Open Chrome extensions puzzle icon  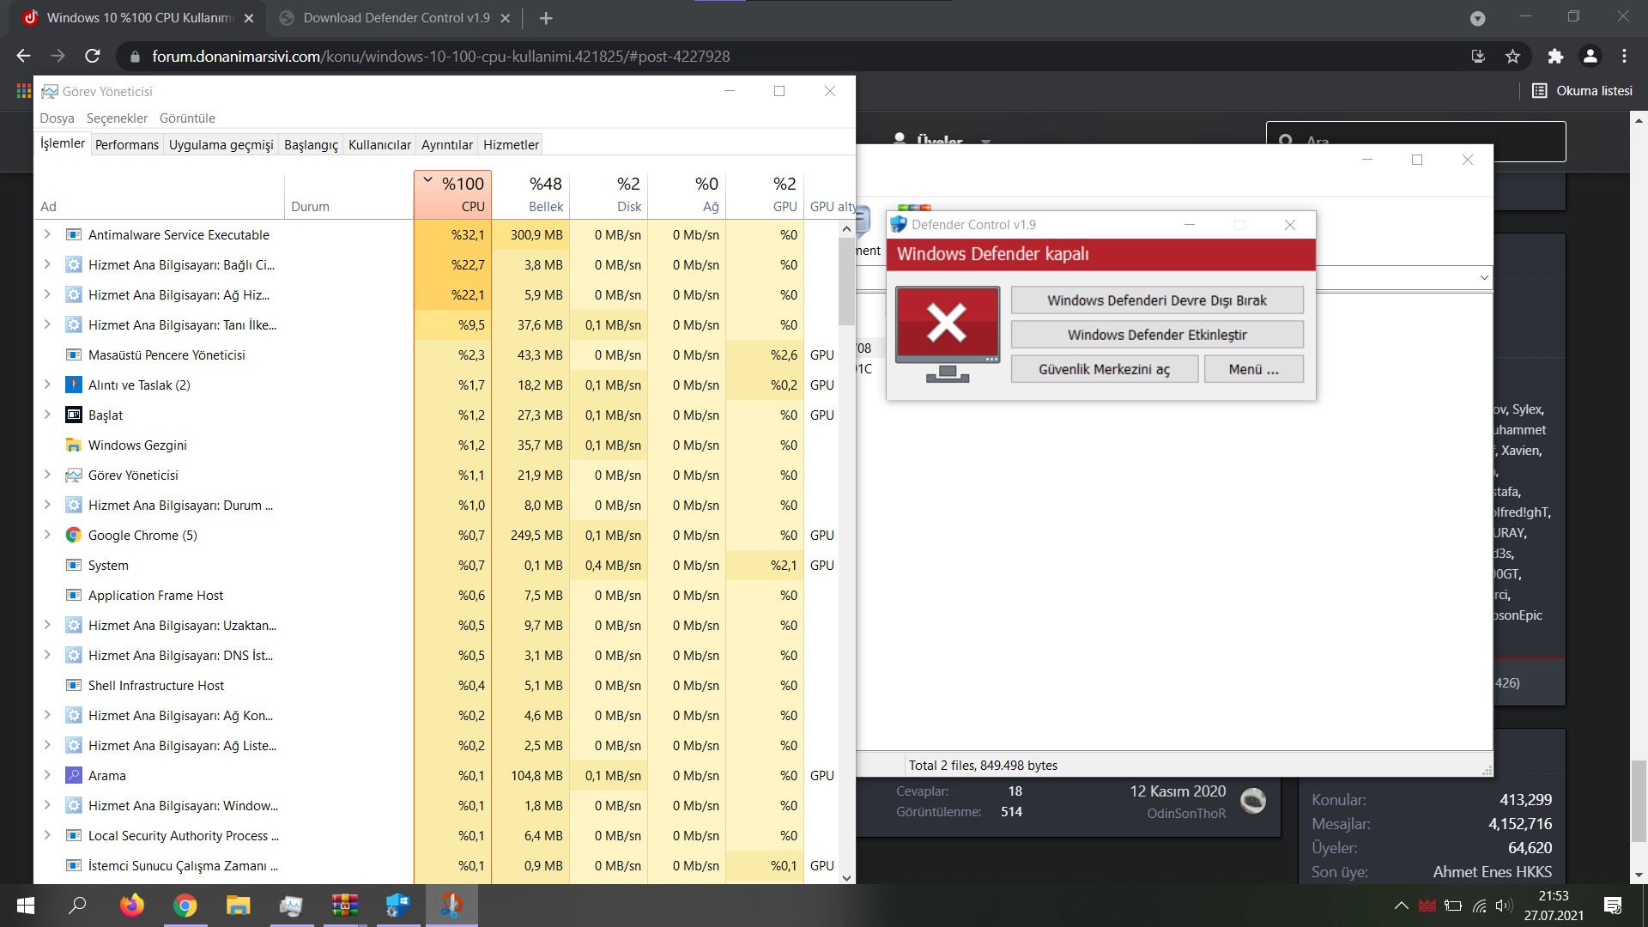pyautogui.click(x=1555, y=57)
